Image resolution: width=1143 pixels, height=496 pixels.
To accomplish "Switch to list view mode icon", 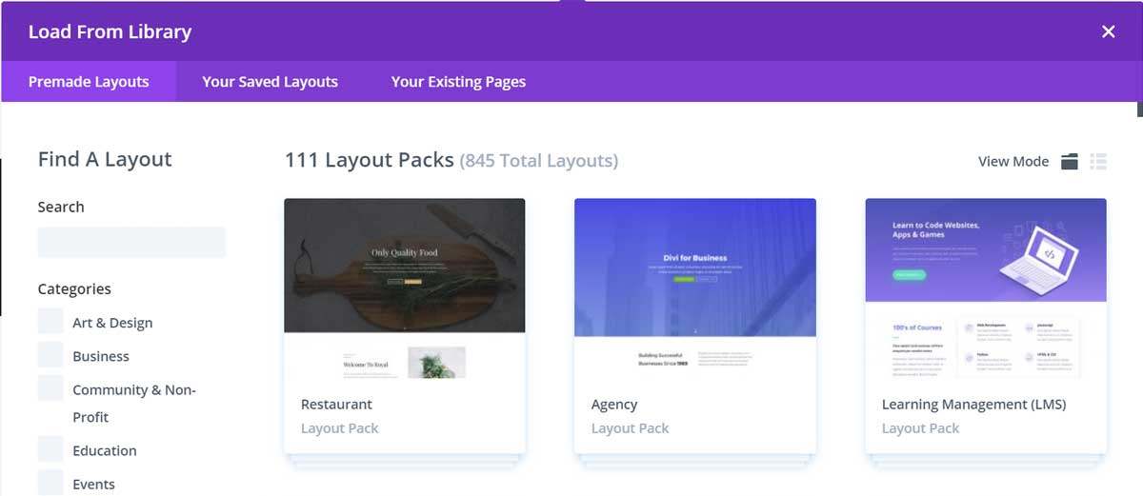I will coord(1098,161).
